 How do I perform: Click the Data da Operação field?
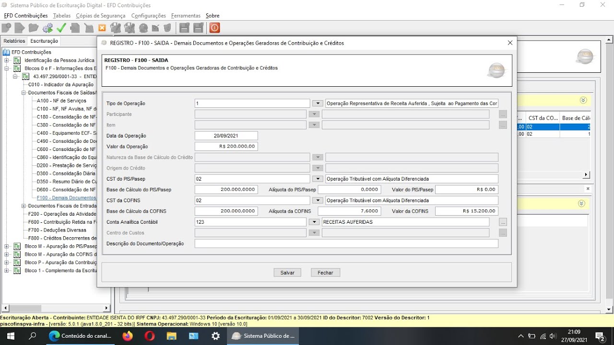(226, 136)
